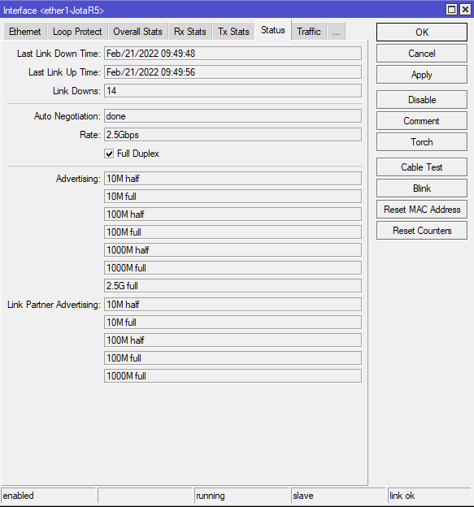Click the Link Partner Advertising label

[x=54, y=305]
